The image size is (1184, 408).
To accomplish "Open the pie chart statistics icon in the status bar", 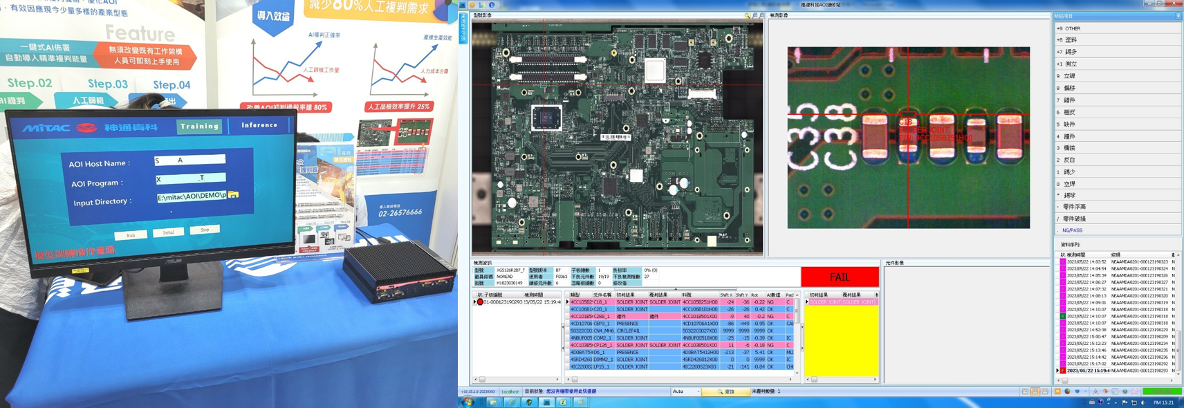I will point(1067,391).
